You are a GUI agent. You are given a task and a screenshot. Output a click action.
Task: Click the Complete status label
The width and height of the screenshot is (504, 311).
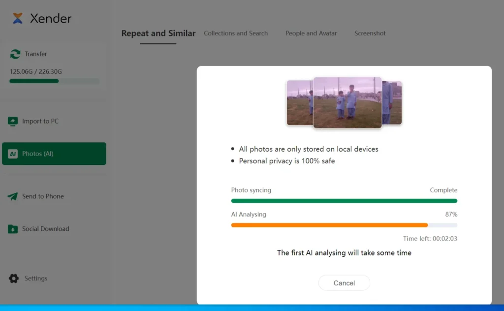(443, 190)
